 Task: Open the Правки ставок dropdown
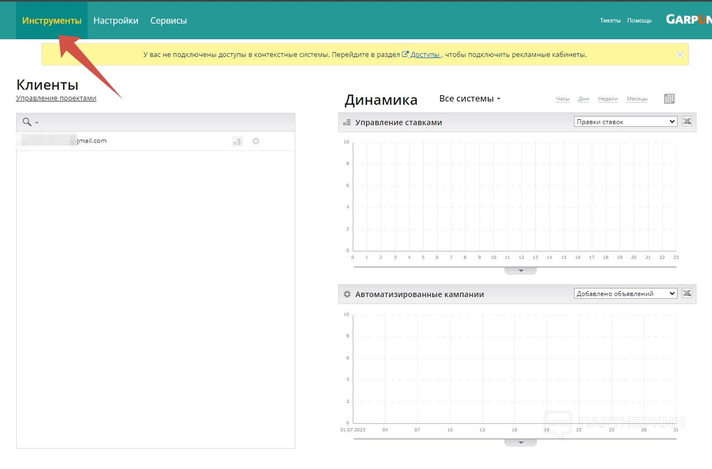[x=625, y=122]
